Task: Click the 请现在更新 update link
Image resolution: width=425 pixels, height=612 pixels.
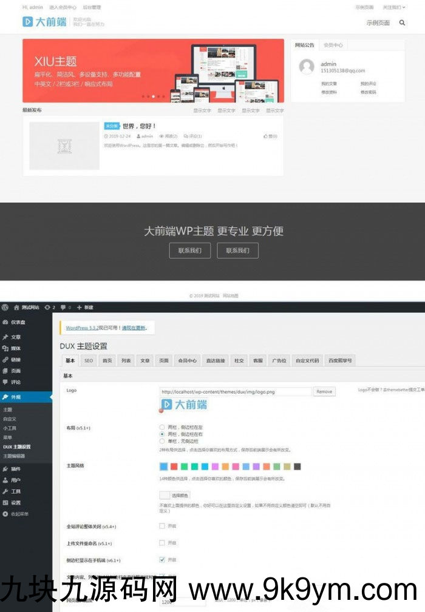Action: tap(134, 328)
